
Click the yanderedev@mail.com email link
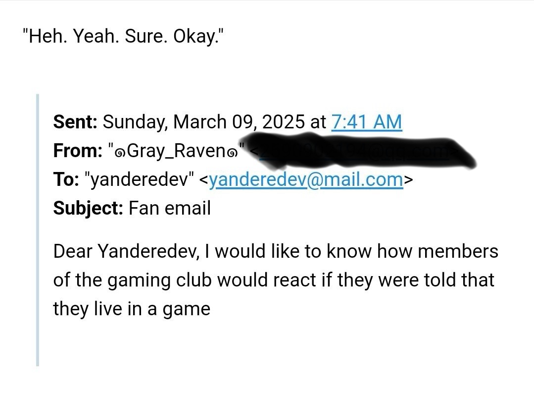(306, 179)
